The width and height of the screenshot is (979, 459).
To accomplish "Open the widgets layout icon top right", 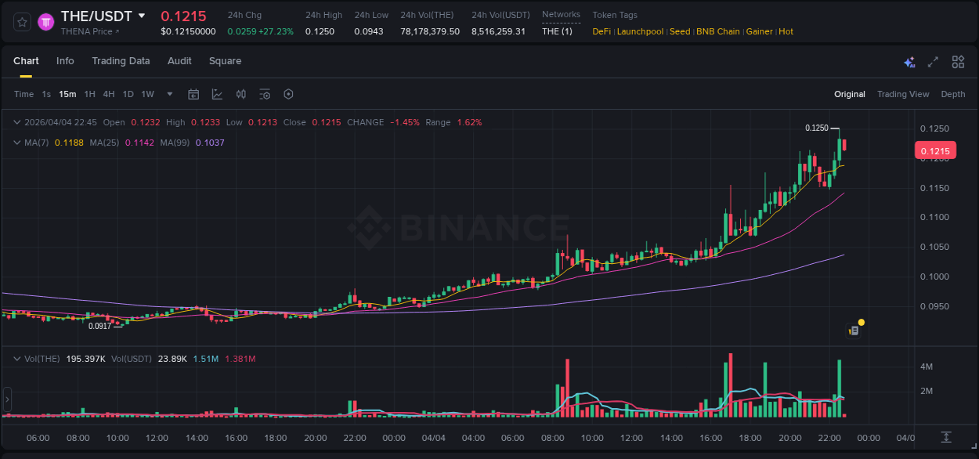I will point(958,61).
